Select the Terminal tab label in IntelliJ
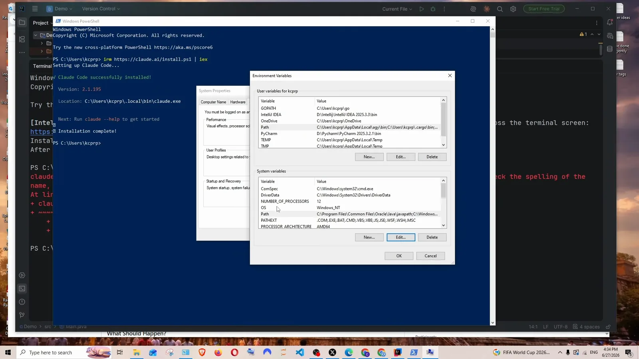Viewport: 639px width, 359px height. [x=42, y=66]
